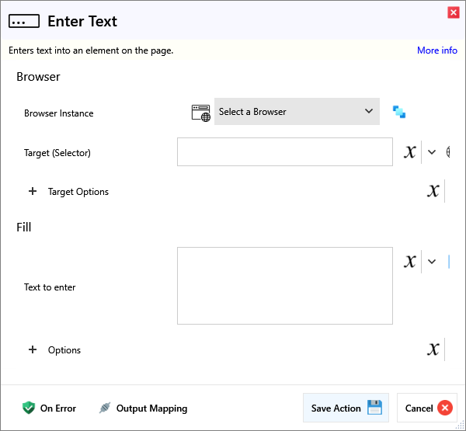466x431 pixels.
Task: Open the chevron dropdown next to Text to enter
Action: point(432,262)
